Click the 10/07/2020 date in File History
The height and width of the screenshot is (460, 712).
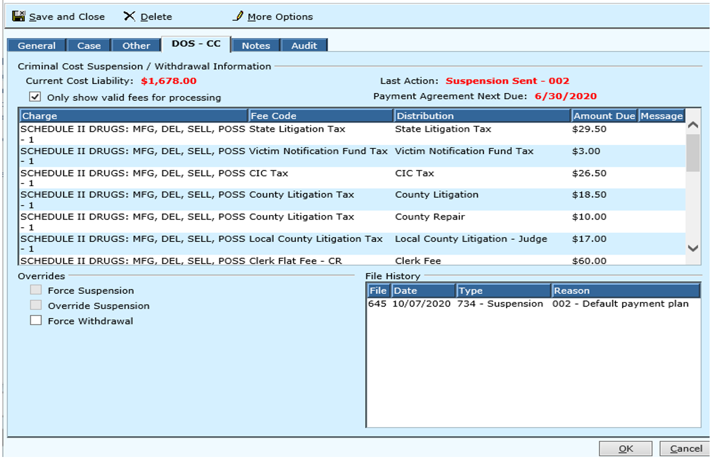(421, 304)
